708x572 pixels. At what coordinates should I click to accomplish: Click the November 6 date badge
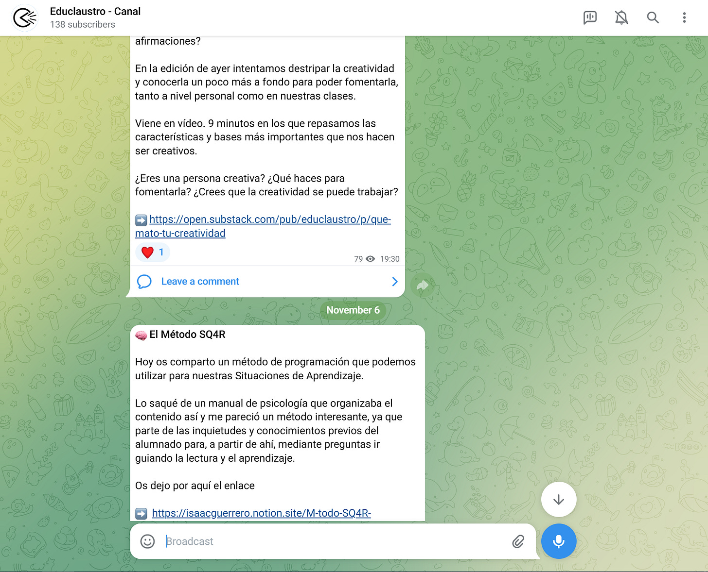tap(353, 310)
